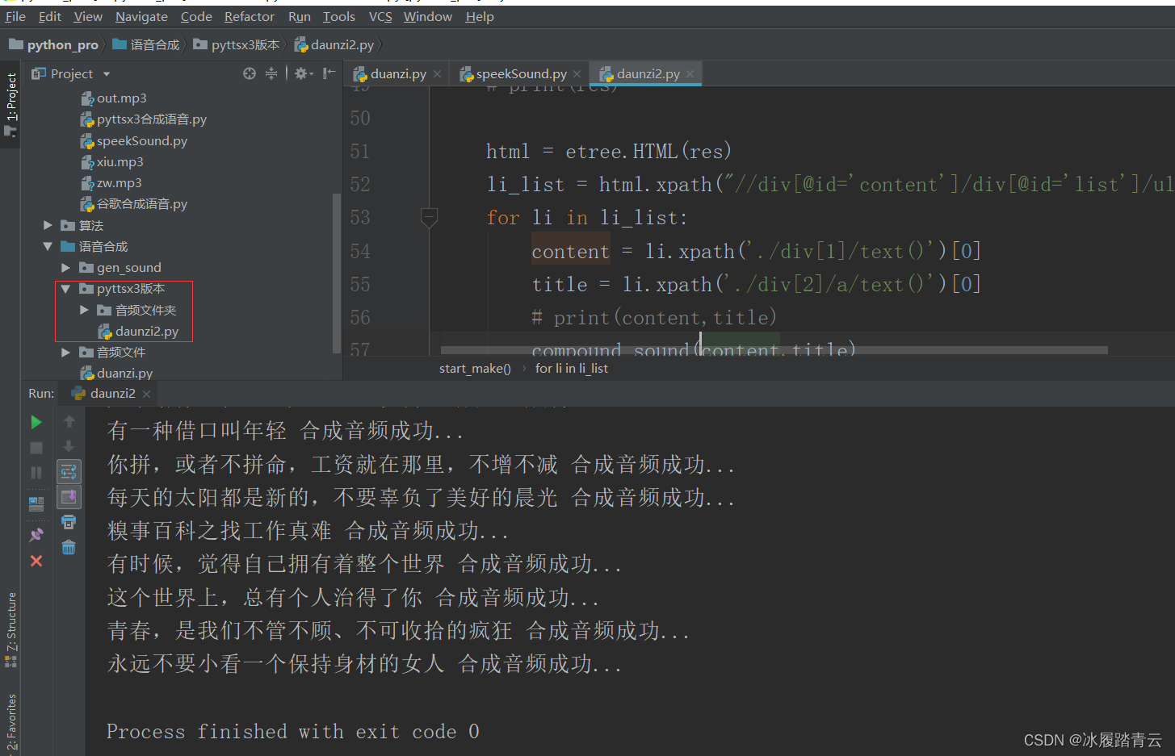Click Scroll from Source target icon

250,73
